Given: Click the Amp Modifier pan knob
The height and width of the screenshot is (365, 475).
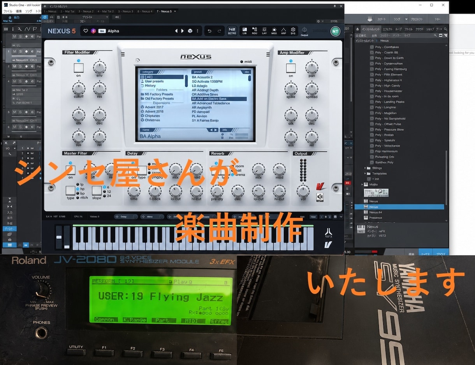Looking at the screenshot, I should pos(311,67).
